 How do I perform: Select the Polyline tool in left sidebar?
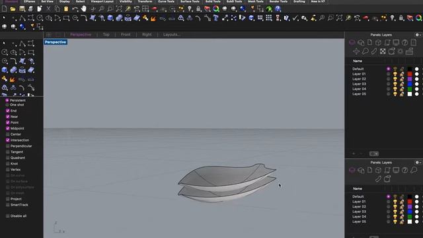coord(22,44)
